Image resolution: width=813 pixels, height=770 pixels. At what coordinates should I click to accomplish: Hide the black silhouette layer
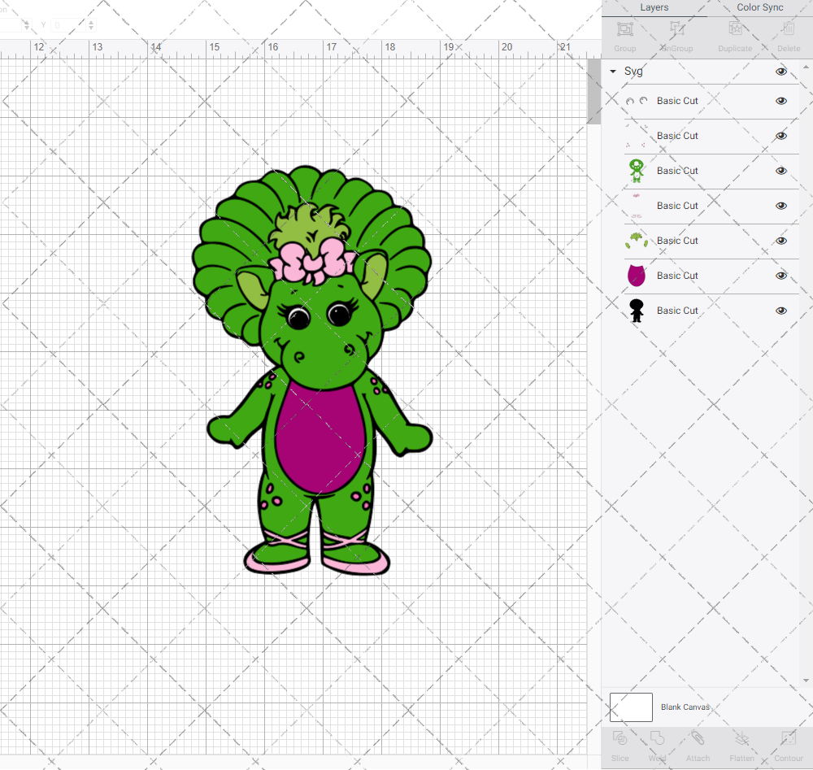click(781, 311)
